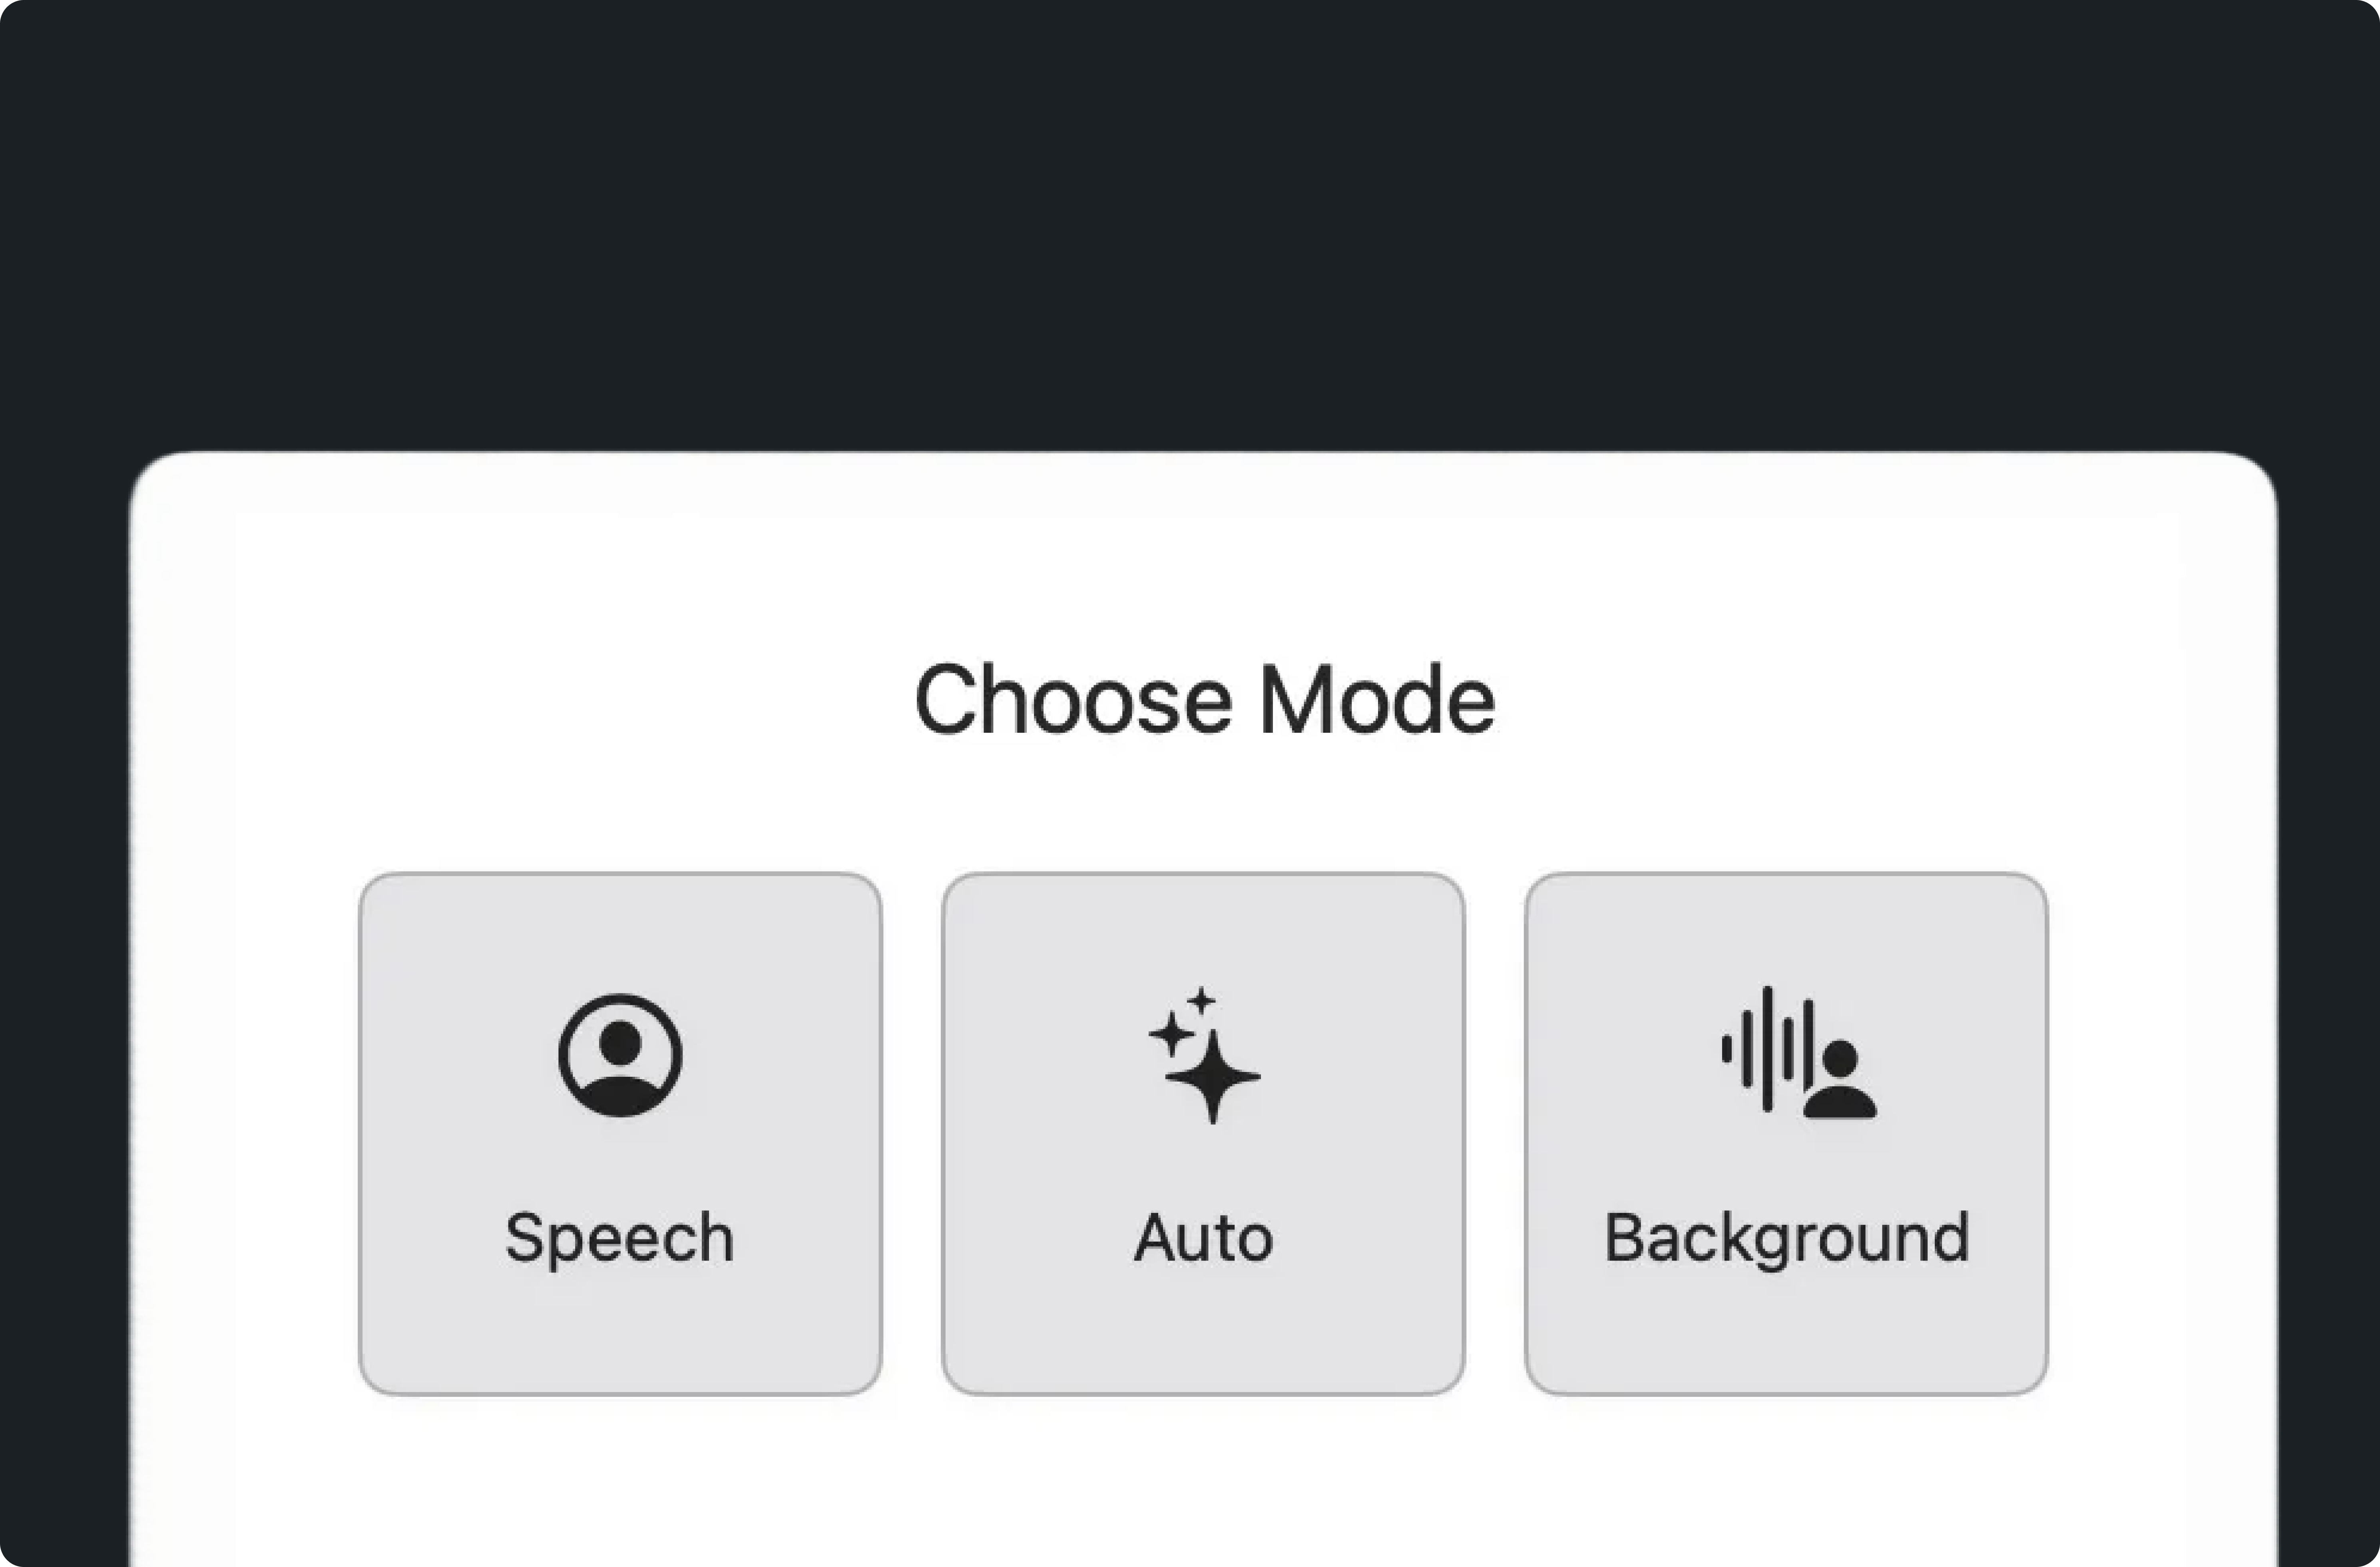Click the dark overlay above the dialog
This screenshot has width=2380, height=1567.
tap(1190, 200)
